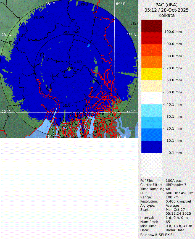Click the arrow beside 100.0 mm
This screenshot has width=195, height=239.
tap(163, 32)
